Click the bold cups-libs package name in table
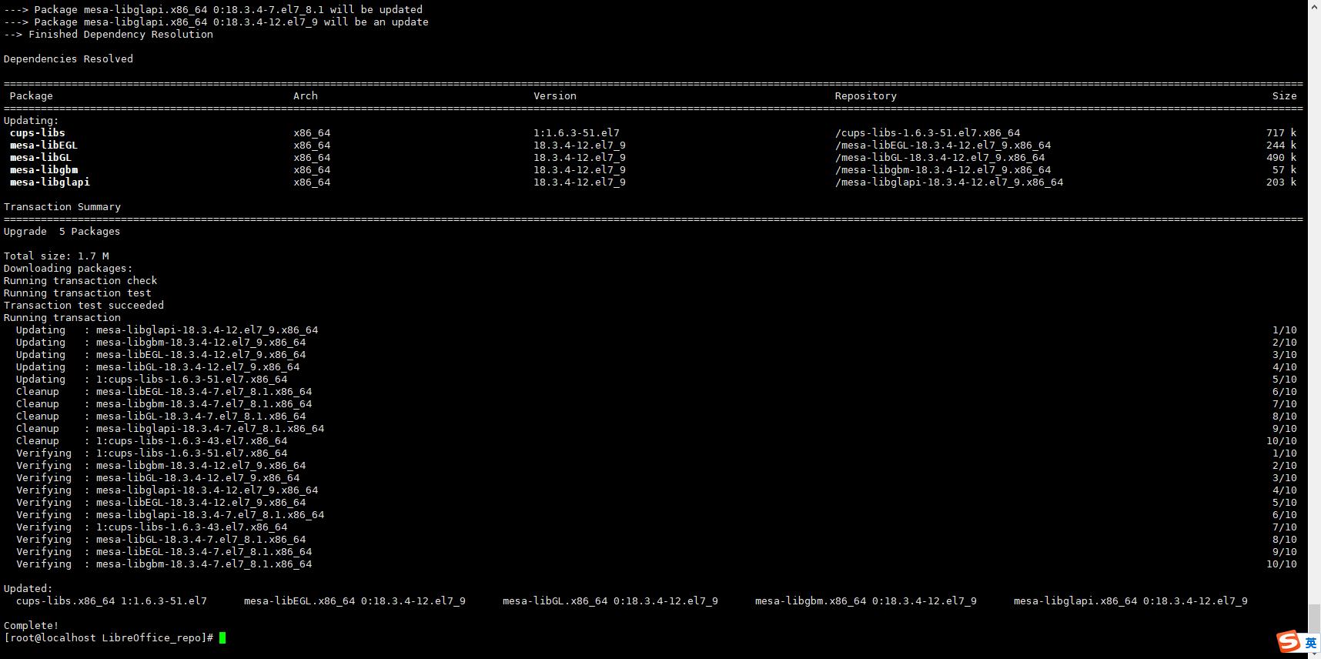 37,132
